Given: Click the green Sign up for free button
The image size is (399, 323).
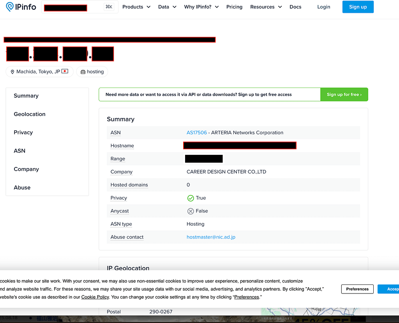Looking at the screenshot, I should 344,95.
